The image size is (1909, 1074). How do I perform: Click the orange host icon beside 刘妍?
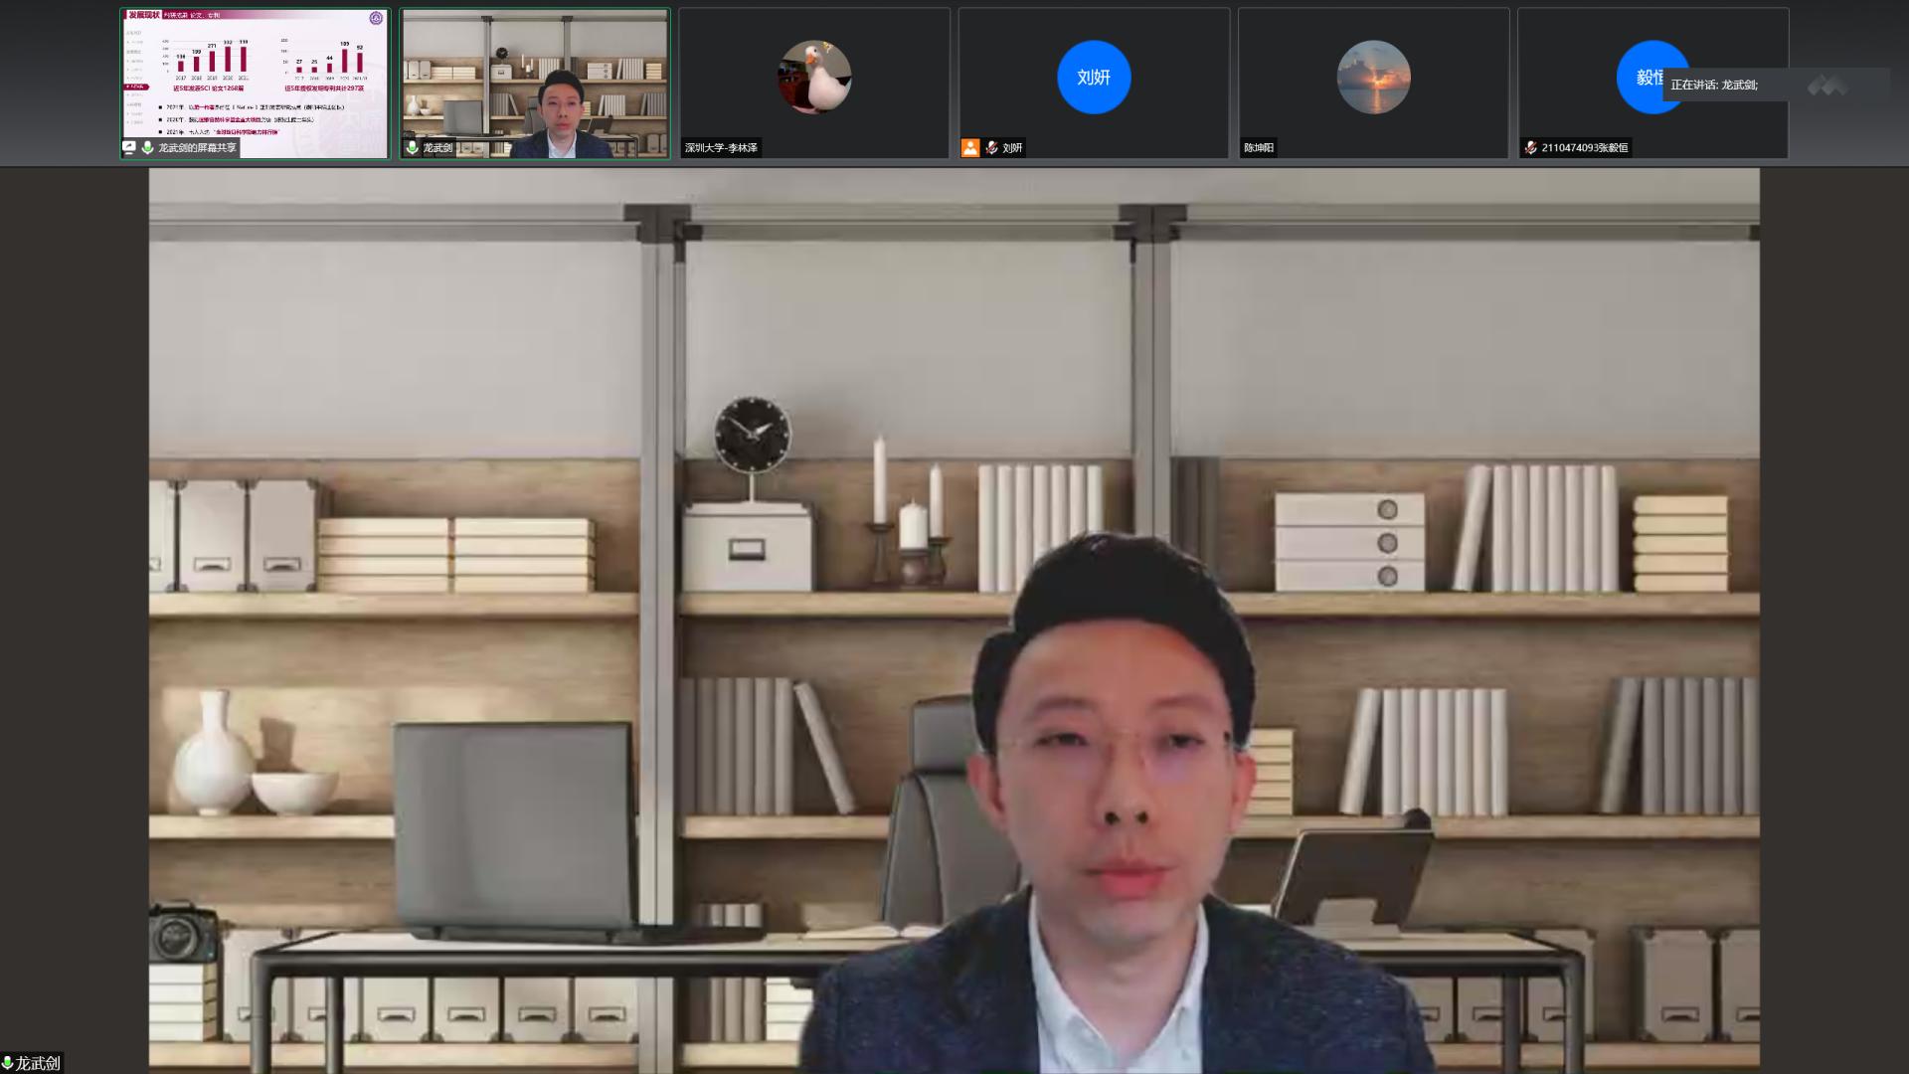[x=970, y=147]
